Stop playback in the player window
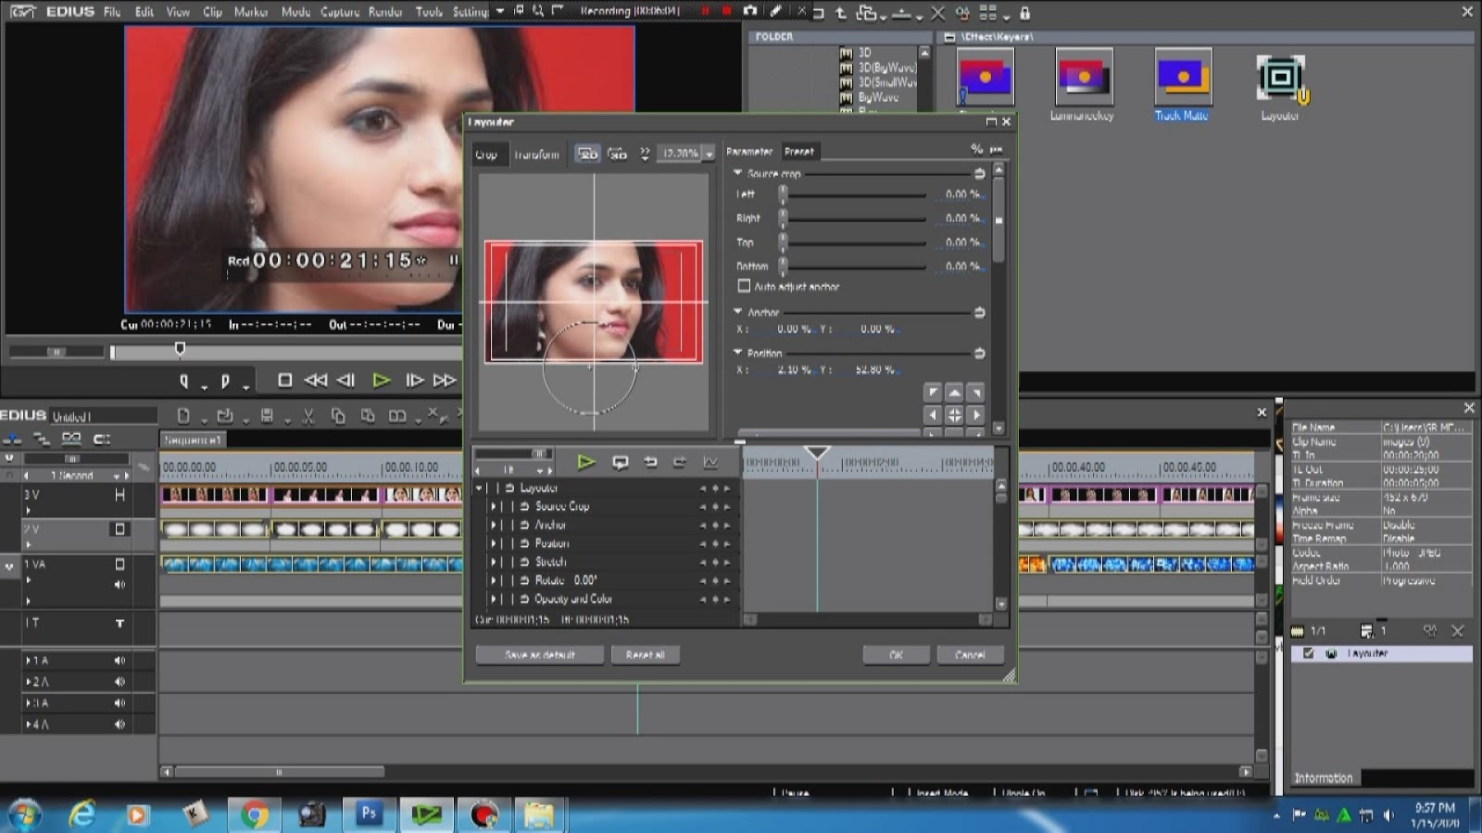Image resolution: width=1482 pixels, height=833 pixels. pos(285,380)
